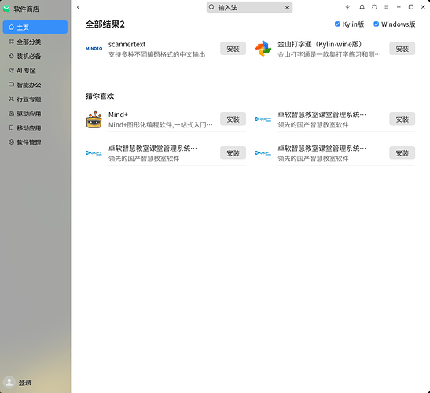
Task: Toggle the Windows版 checkbox
Action: (x=376, y=24)
